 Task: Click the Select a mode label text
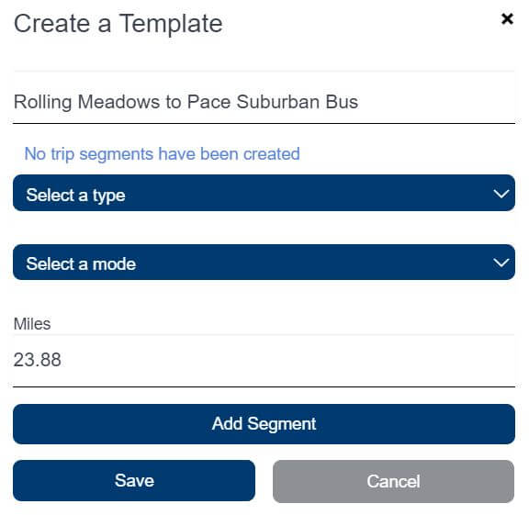tap(81, 263)
